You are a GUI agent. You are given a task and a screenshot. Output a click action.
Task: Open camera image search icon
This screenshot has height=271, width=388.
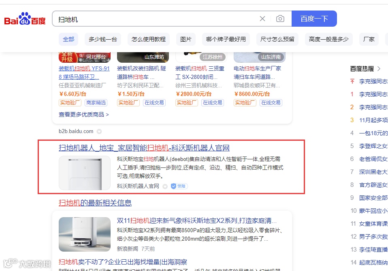pos(280,19)
